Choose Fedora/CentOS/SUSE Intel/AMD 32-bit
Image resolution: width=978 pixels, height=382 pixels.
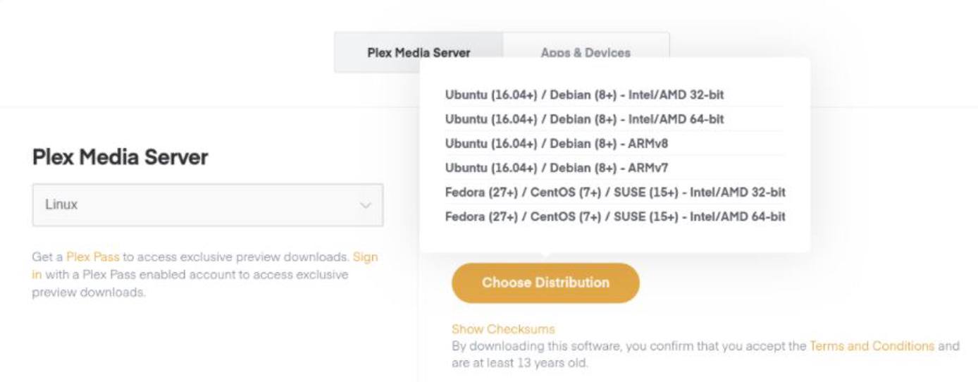point(614,192)
